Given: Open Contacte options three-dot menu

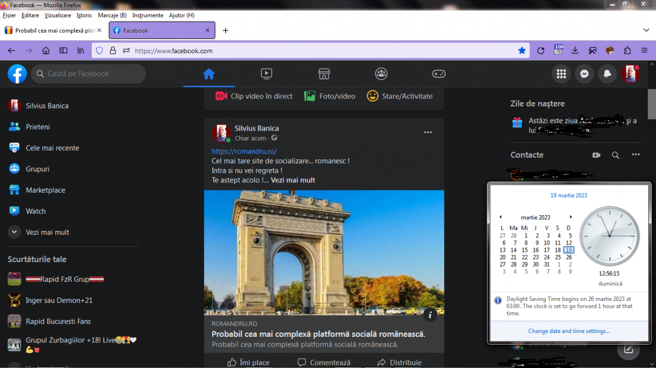Looking at the screenshot, I should tap(635, 155).
